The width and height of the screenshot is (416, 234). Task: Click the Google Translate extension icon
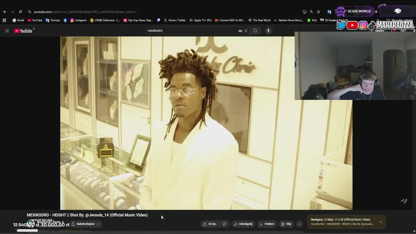329,12
